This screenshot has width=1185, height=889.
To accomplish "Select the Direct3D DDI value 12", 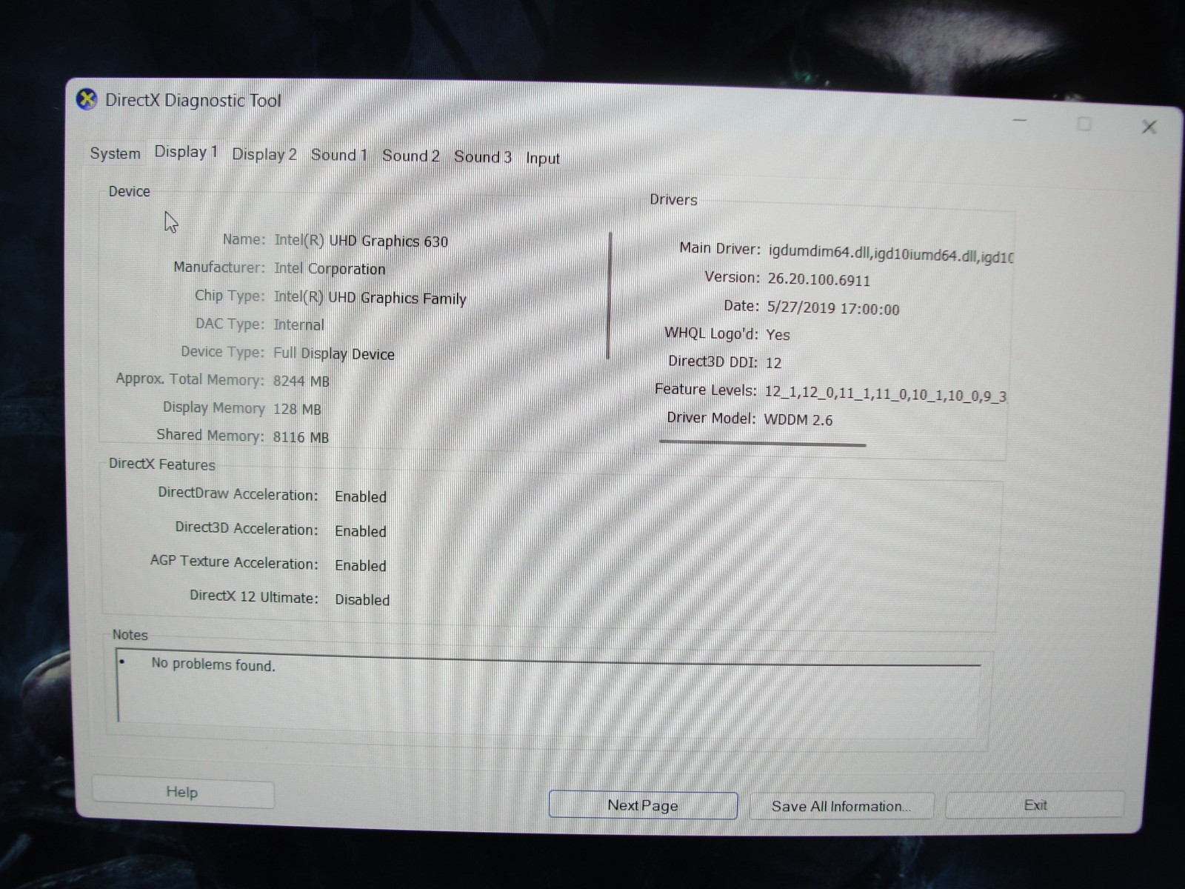I will (x=773, y=363).
